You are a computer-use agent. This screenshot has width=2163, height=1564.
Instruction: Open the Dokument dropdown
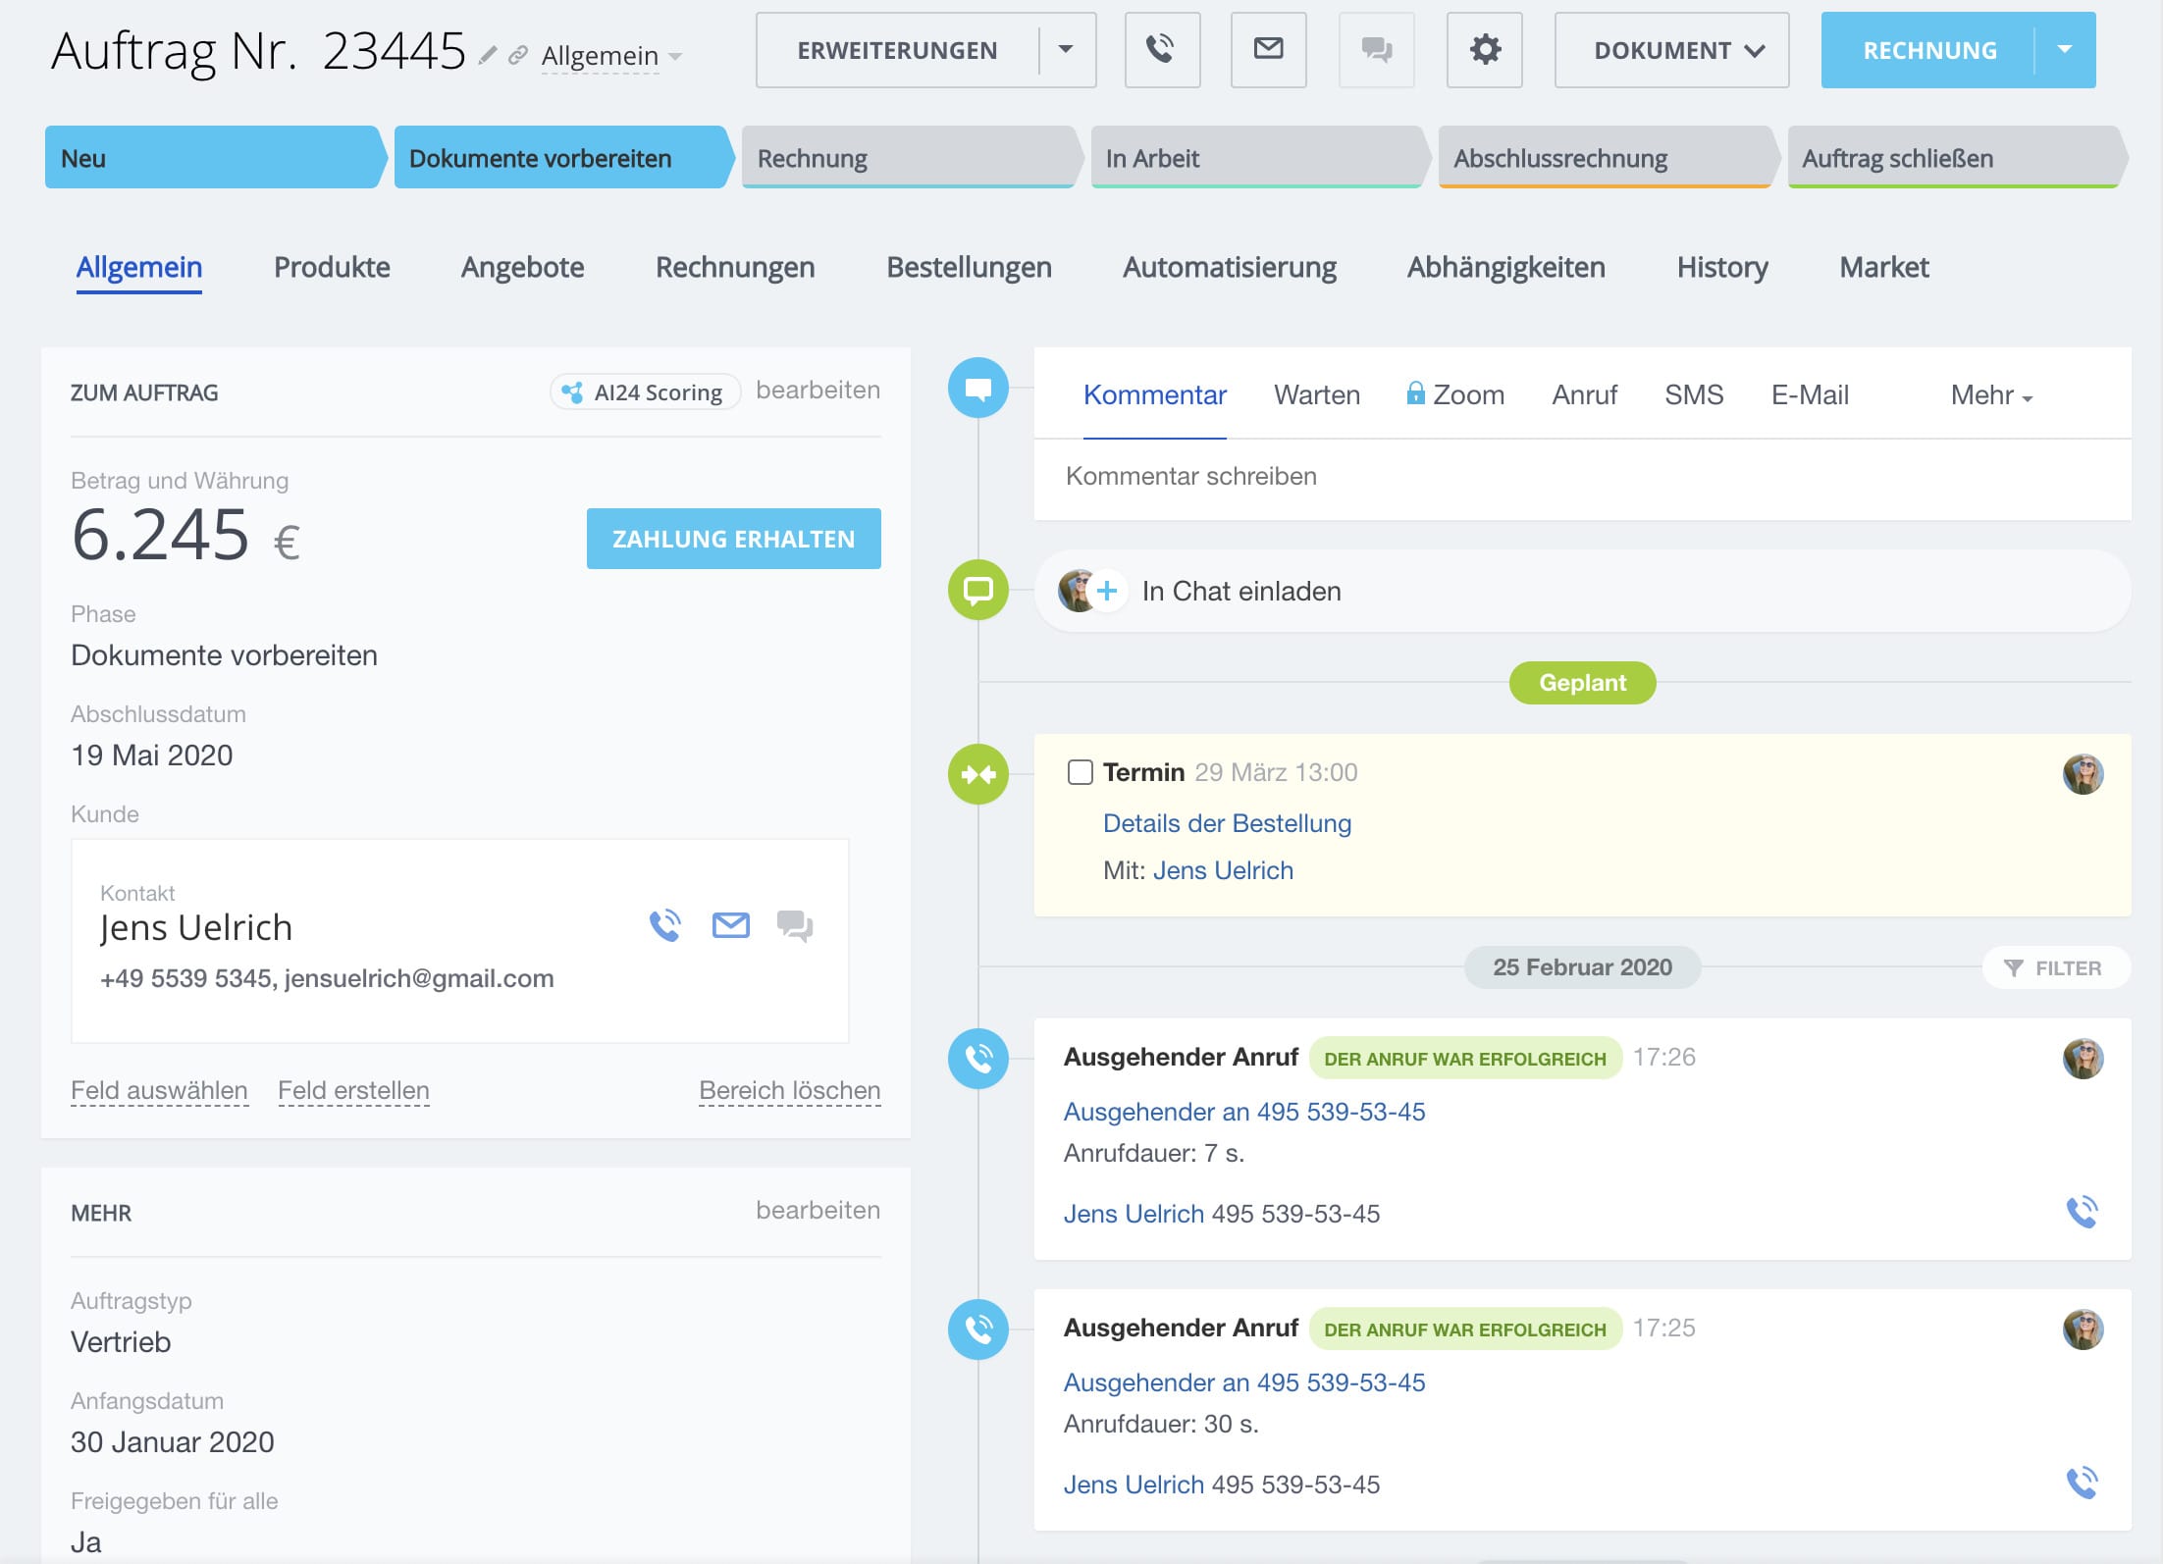click(x=1671, y=50)
